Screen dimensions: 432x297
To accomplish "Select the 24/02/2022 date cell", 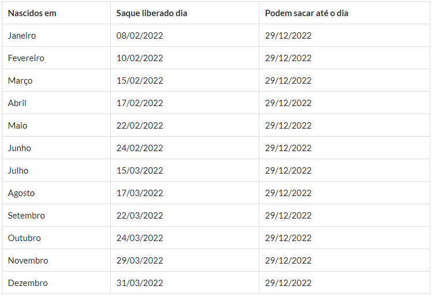I will coord(140,148).
